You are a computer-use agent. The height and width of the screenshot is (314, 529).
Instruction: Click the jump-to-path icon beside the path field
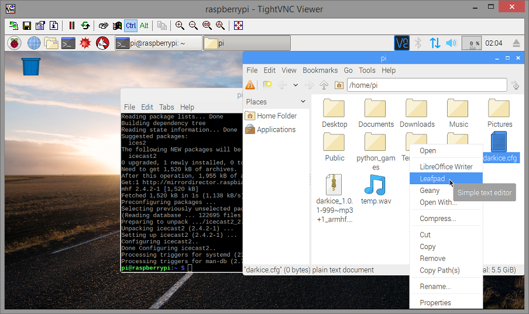[516, 85]
